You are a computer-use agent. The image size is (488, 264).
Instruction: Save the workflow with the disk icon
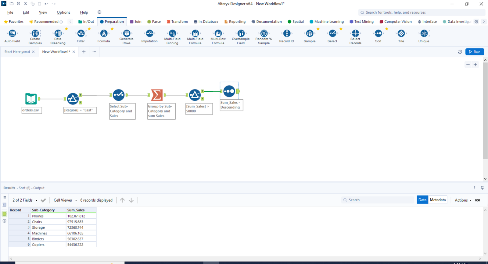point(18,4)
